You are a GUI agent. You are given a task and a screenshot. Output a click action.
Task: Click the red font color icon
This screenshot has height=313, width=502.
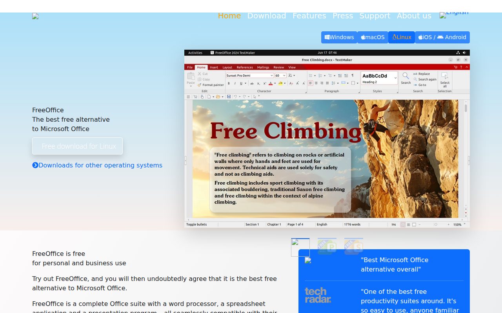tap(271, 83)
